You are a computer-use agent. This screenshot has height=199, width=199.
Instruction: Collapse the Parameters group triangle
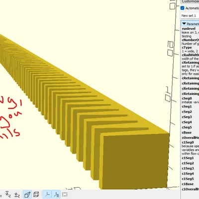click(x=184, y=24)
